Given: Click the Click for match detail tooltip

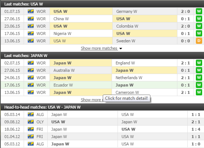Looking at the screenshot, I should click(126, 98).
